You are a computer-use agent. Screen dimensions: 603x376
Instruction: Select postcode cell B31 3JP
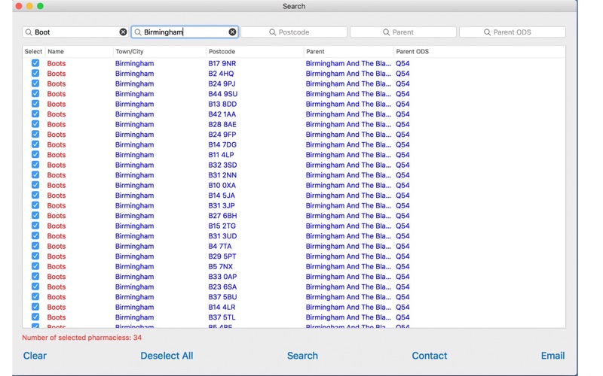pyautogui.click(x=222, y=205)
